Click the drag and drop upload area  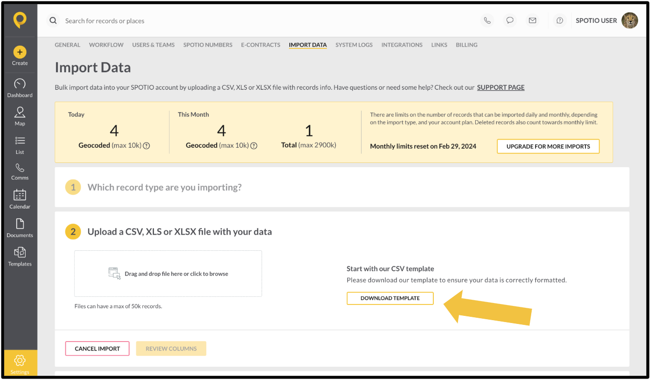tap(168, 274)
